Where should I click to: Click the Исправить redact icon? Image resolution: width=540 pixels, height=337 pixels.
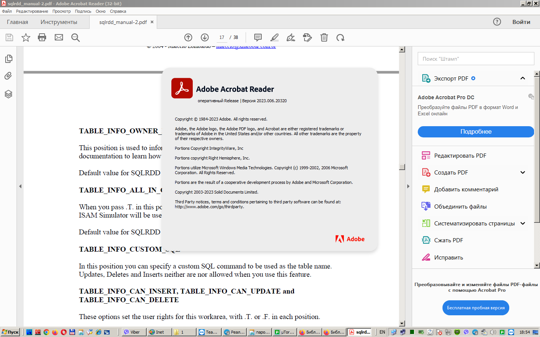(426, 257)
